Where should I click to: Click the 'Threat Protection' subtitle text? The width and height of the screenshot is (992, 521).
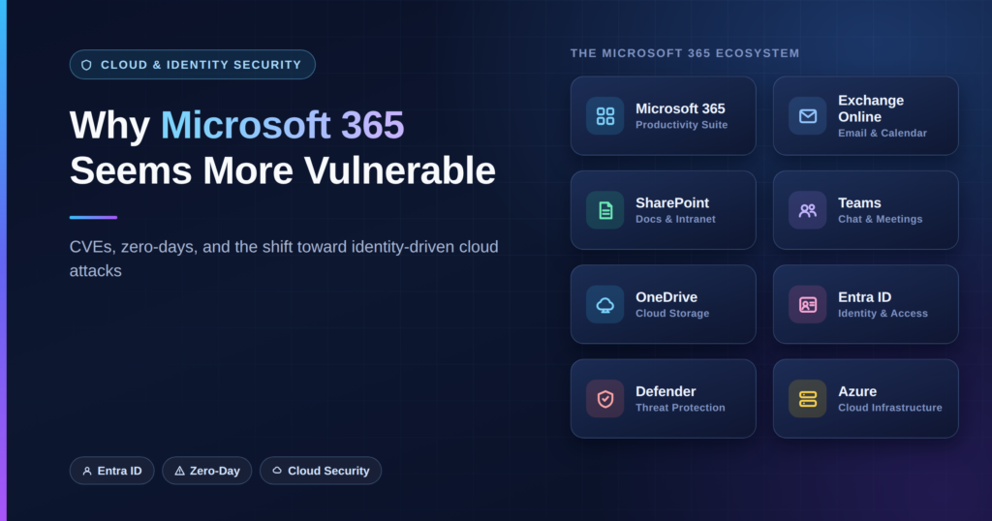(x=680, y=408)
